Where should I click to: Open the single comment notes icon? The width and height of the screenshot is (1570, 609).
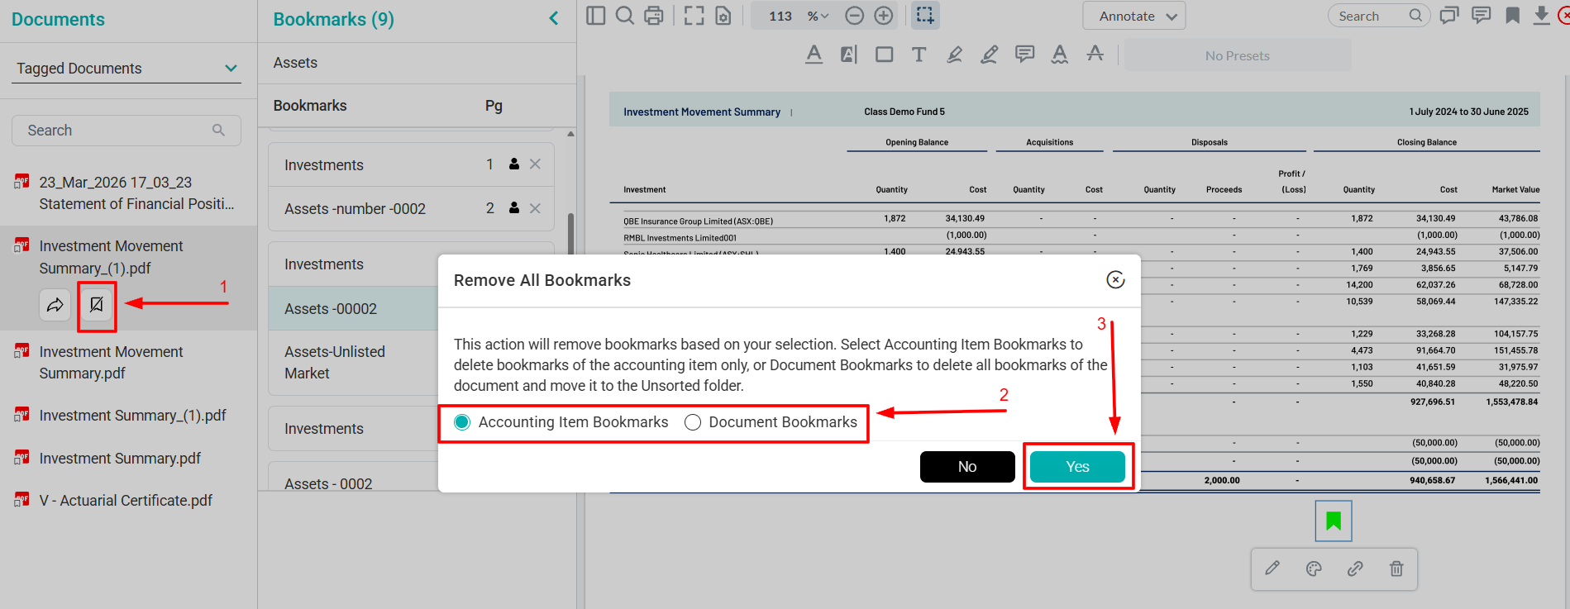pos(1482,15)
